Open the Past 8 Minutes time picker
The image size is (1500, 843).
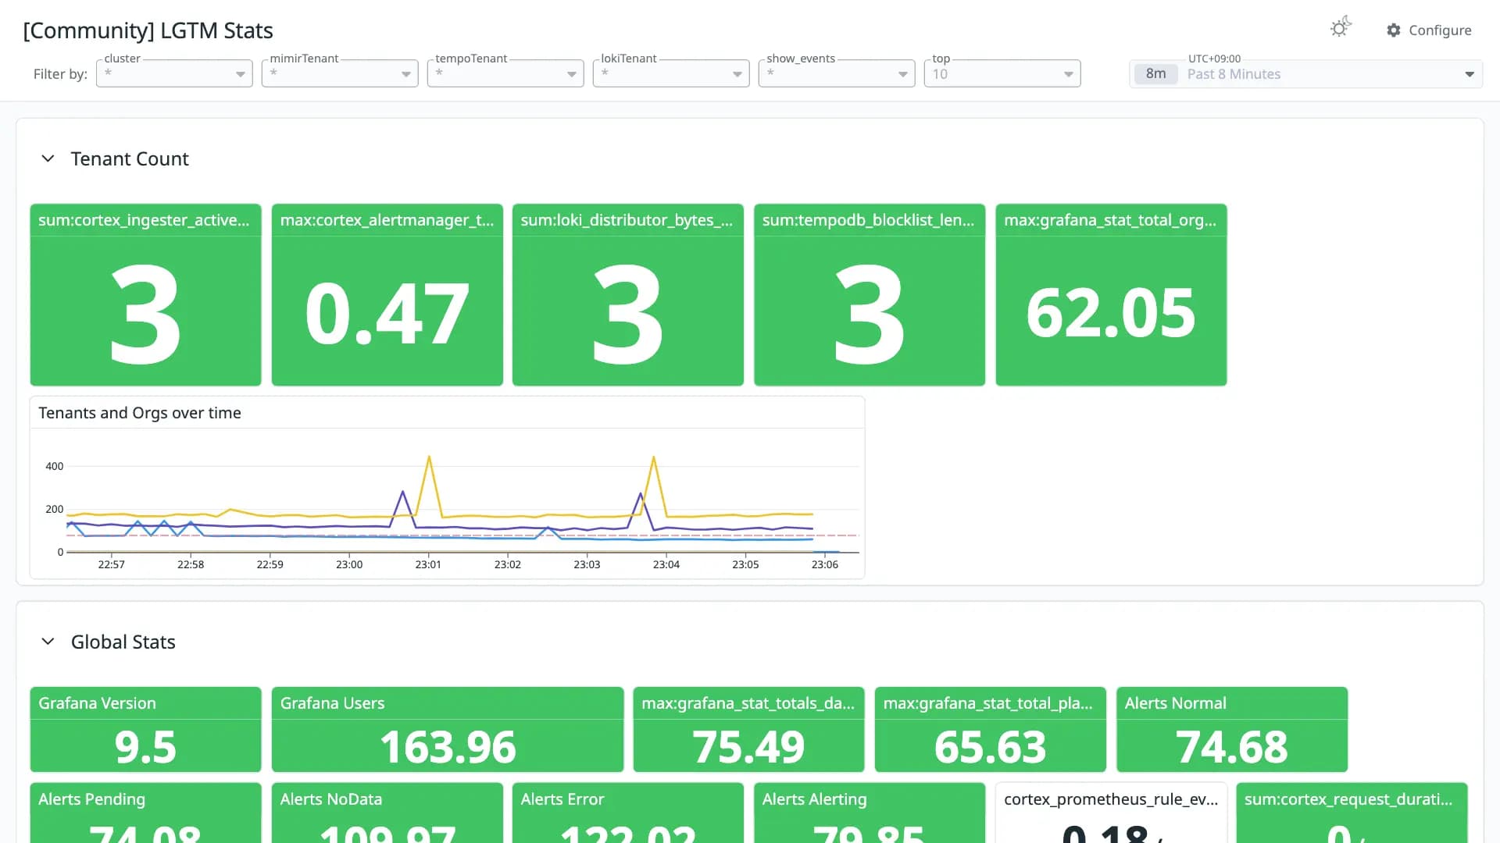click(x=1305, y=73)
